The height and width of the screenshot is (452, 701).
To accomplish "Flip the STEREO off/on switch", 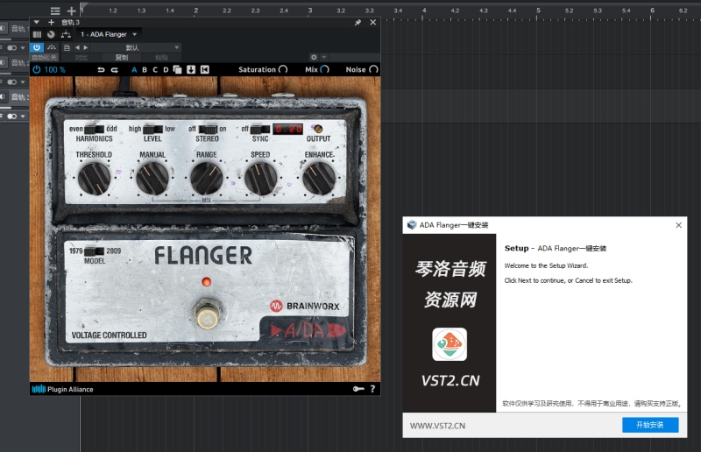I will (208, 130).
